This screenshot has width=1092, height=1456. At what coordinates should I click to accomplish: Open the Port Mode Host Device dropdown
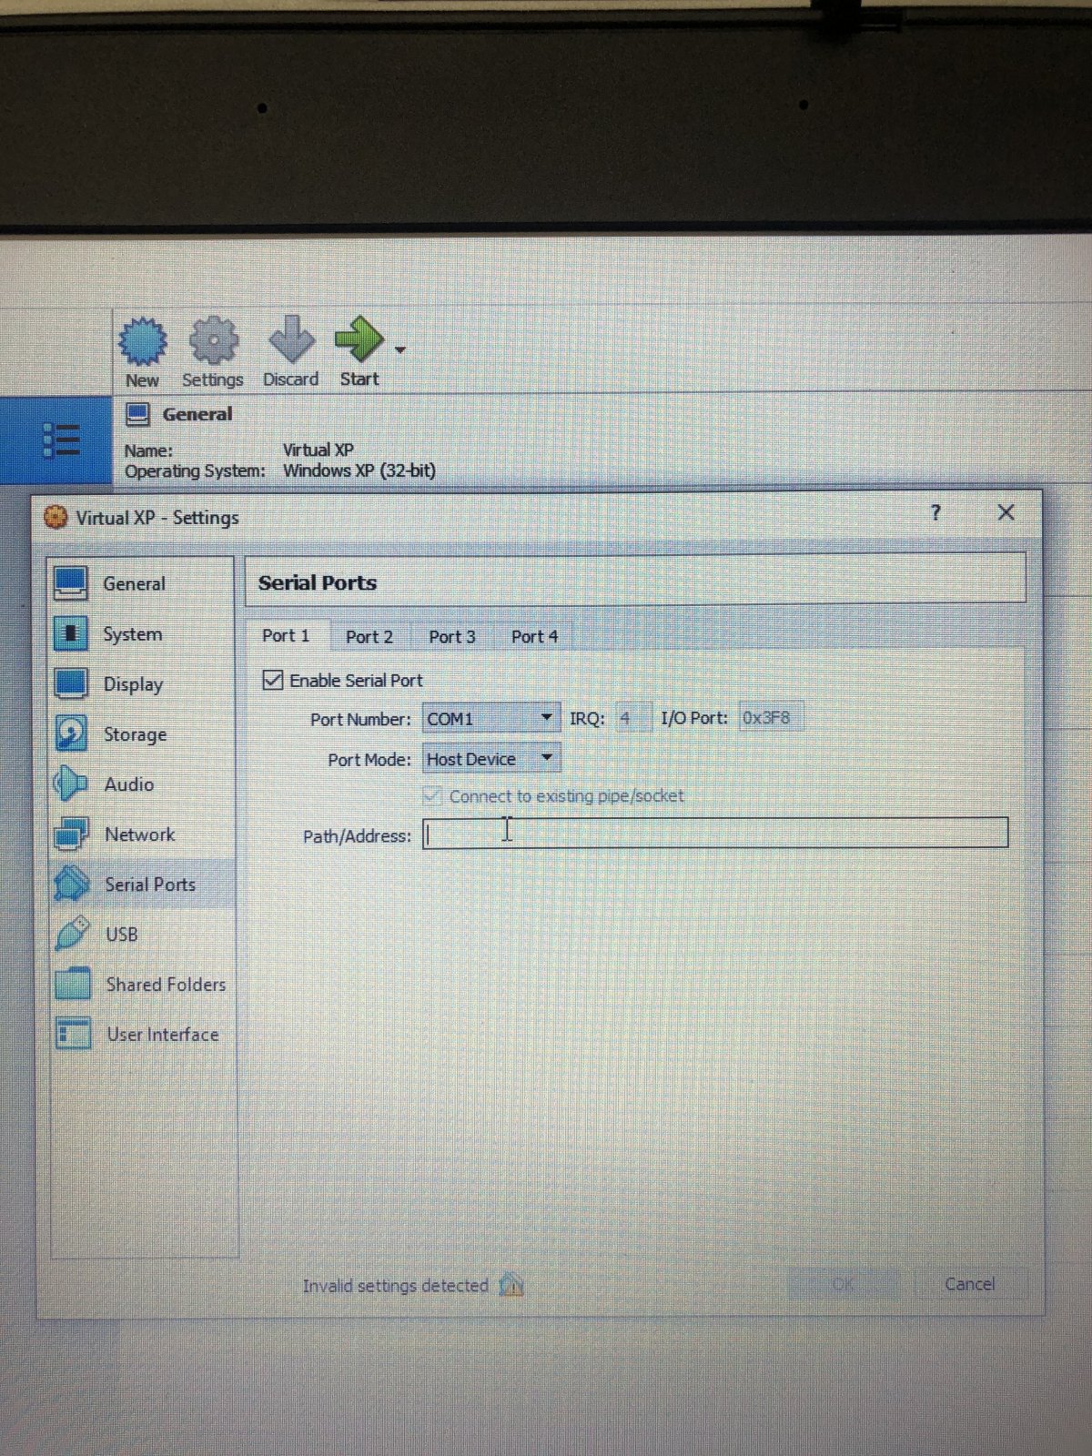(x=490, y=758)
